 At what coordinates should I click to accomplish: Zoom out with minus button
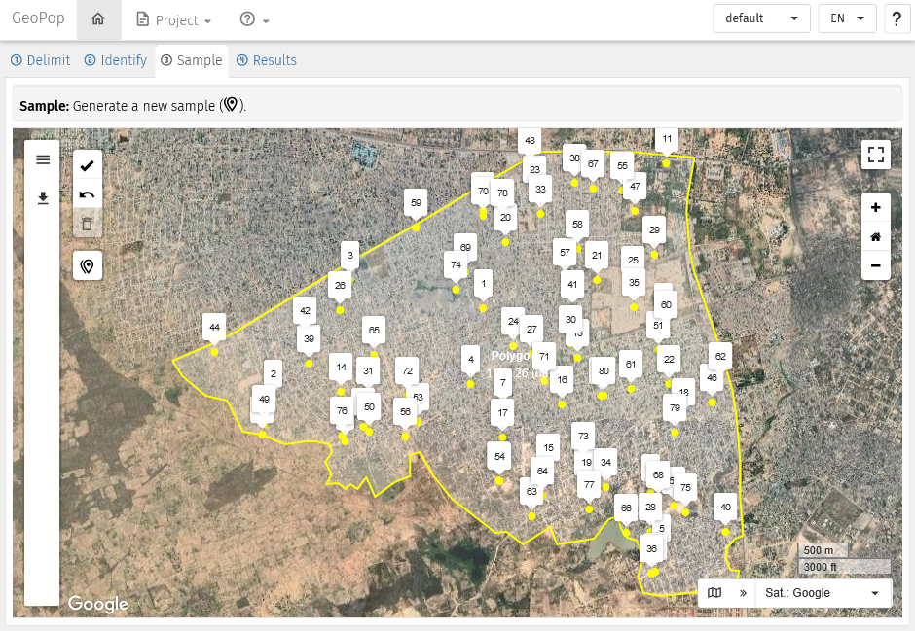coord(876,265)
